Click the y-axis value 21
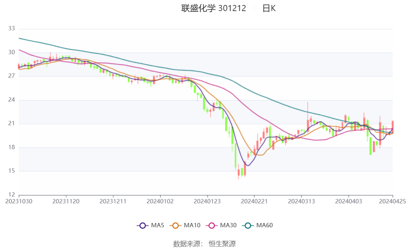Viewport: 409px width, 249px height. tap(11, 123)
